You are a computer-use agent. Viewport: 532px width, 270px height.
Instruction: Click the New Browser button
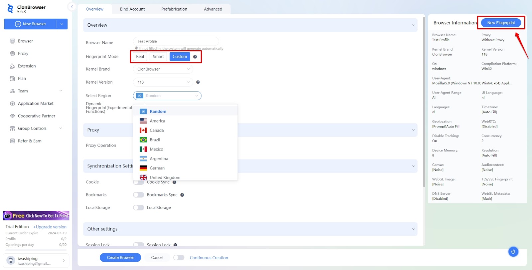click(30, 24)
